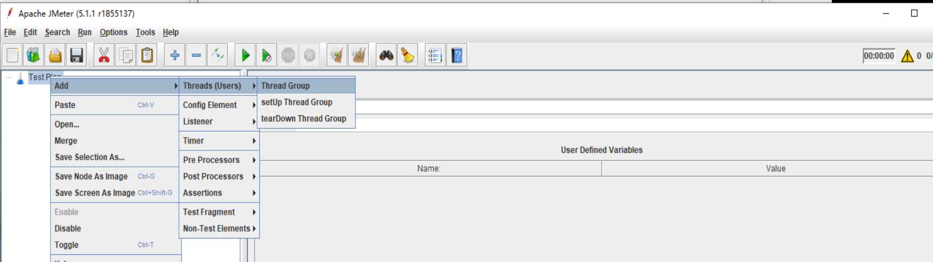This screenshot has width=933, height=262.
Task: Choose Open... from context menu
Action: pos(115,124)
